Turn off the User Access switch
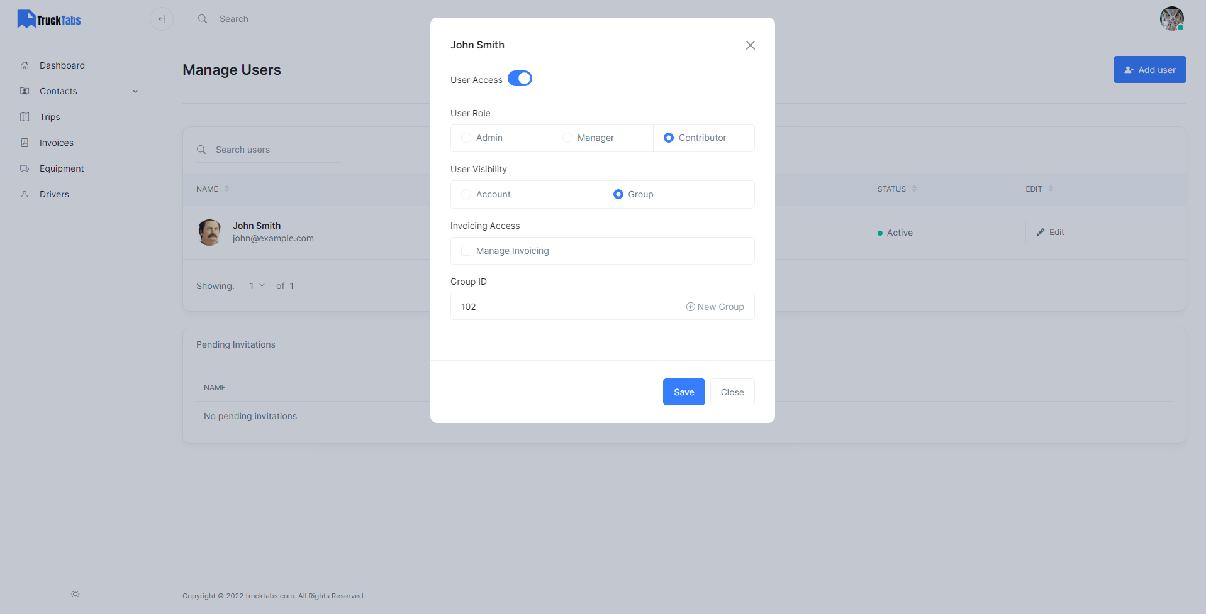Viewport: 1206px width, 614px height. tap(520, 79)
